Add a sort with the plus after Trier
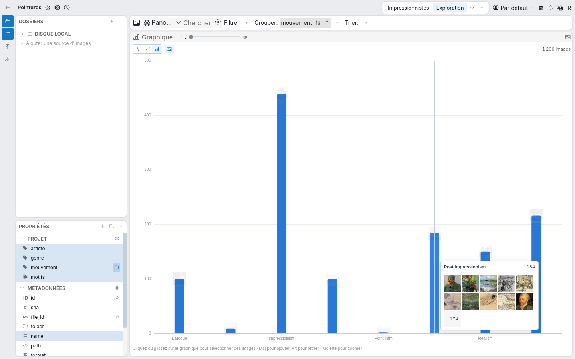 [x=366, y=23]
